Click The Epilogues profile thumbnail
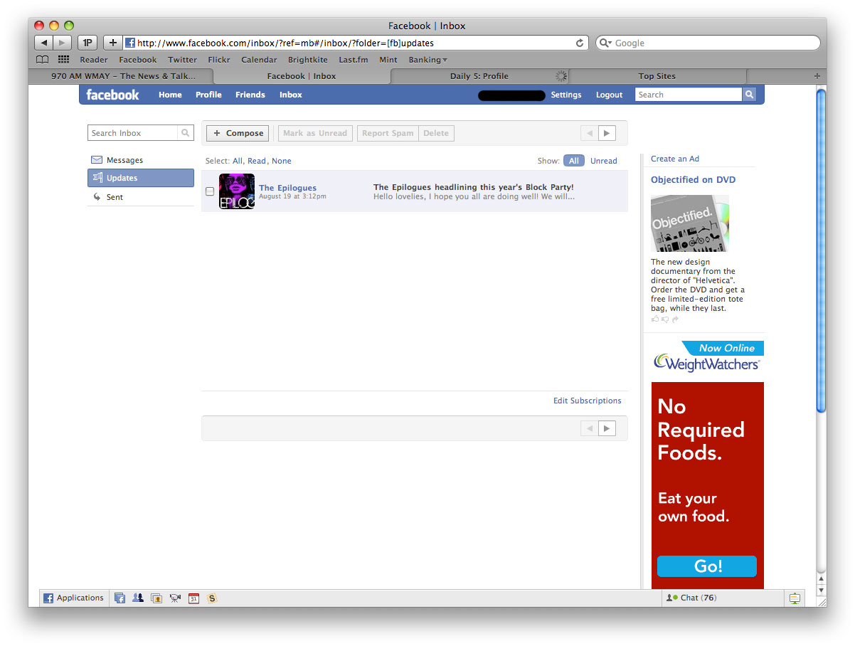This screenshot has width=855, height=646. 237,191
